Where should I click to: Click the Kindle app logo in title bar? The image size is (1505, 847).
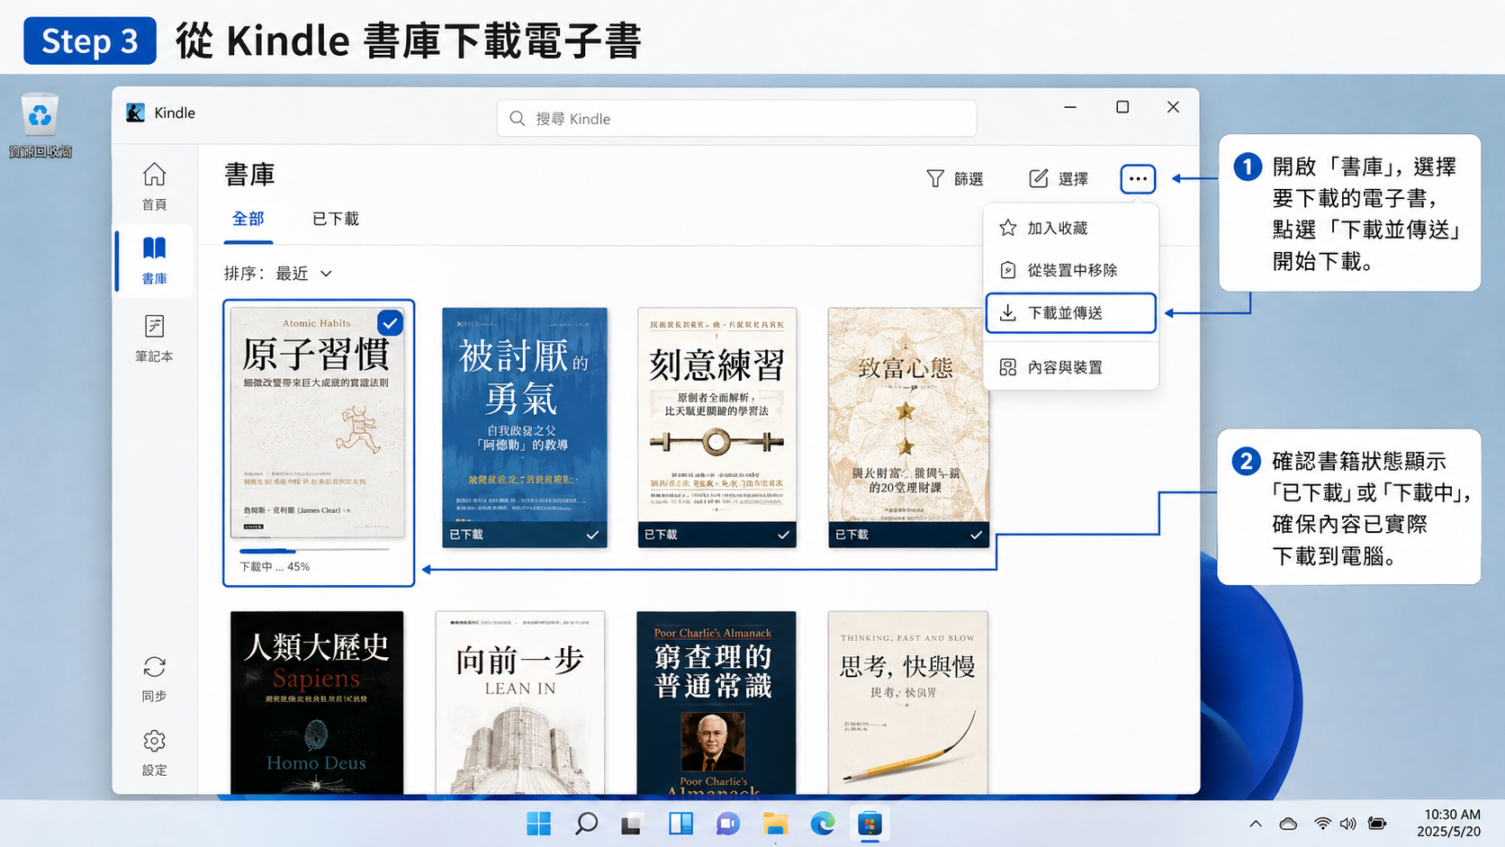[136, 113]
